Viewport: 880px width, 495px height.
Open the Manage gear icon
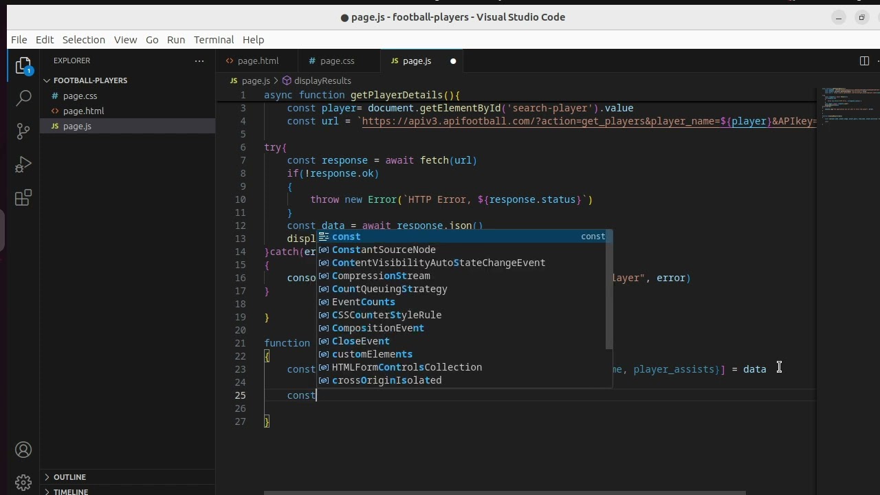tap(23, 483)
